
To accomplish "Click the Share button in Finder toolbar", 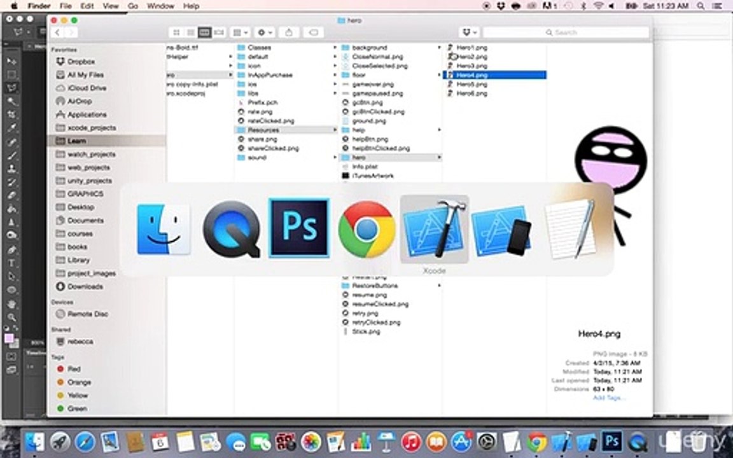I will pos(288,32).
